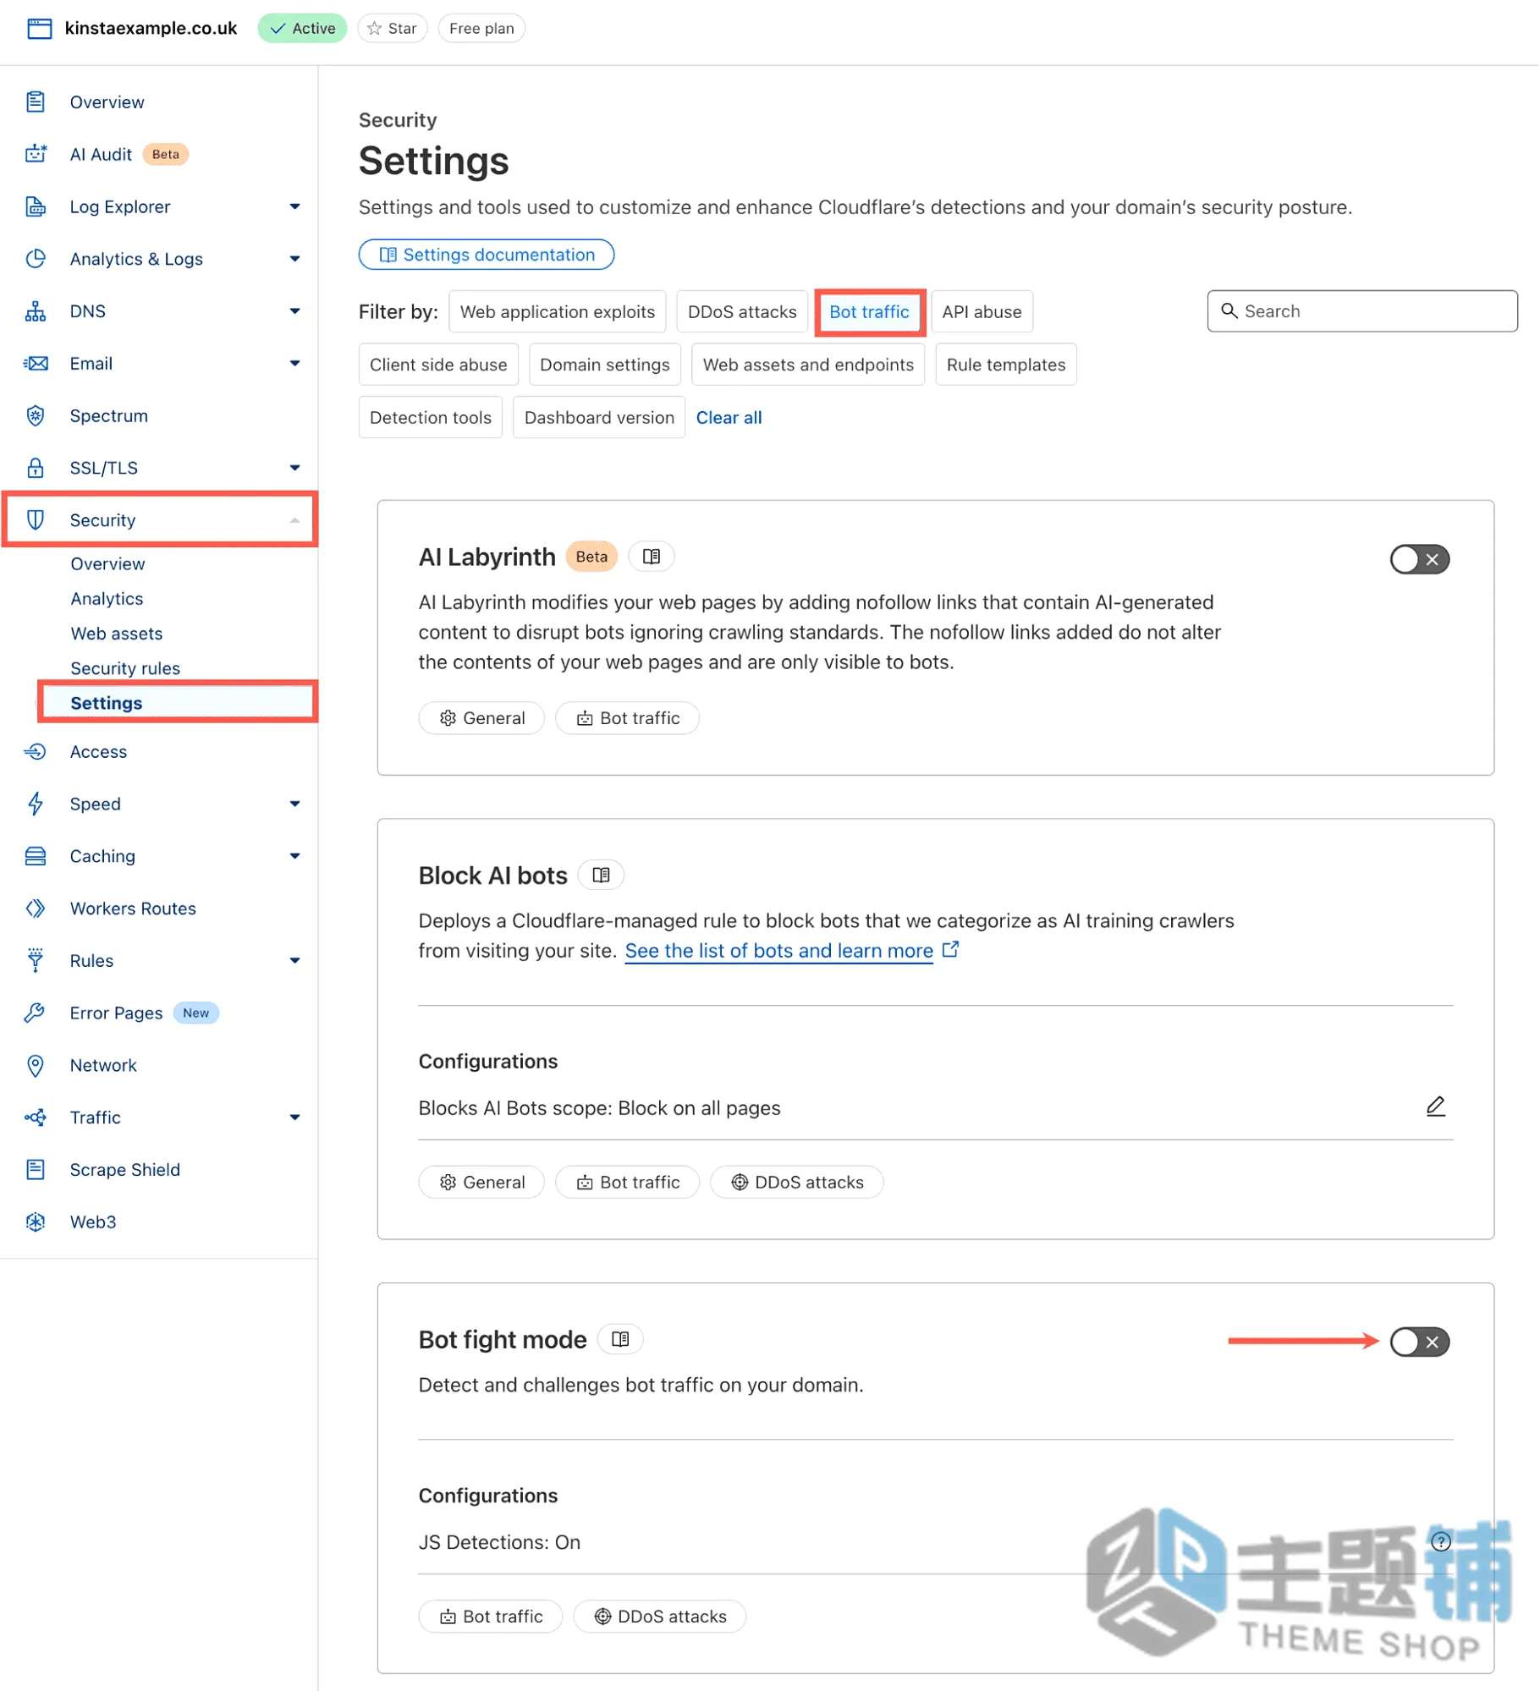
Task: Expand the Rules menu arrow
Action: [294, 961]
